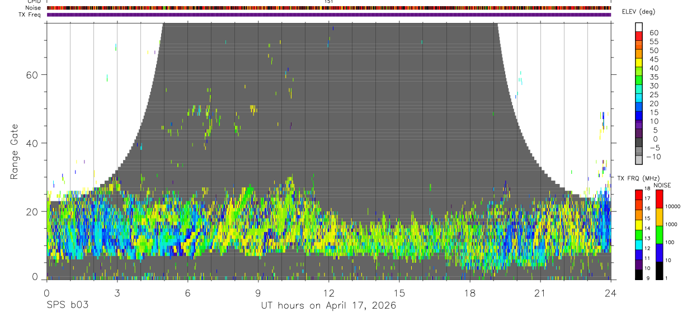Click the 'NOISE' legend title
Screen dimensions: 687x317
662,185
